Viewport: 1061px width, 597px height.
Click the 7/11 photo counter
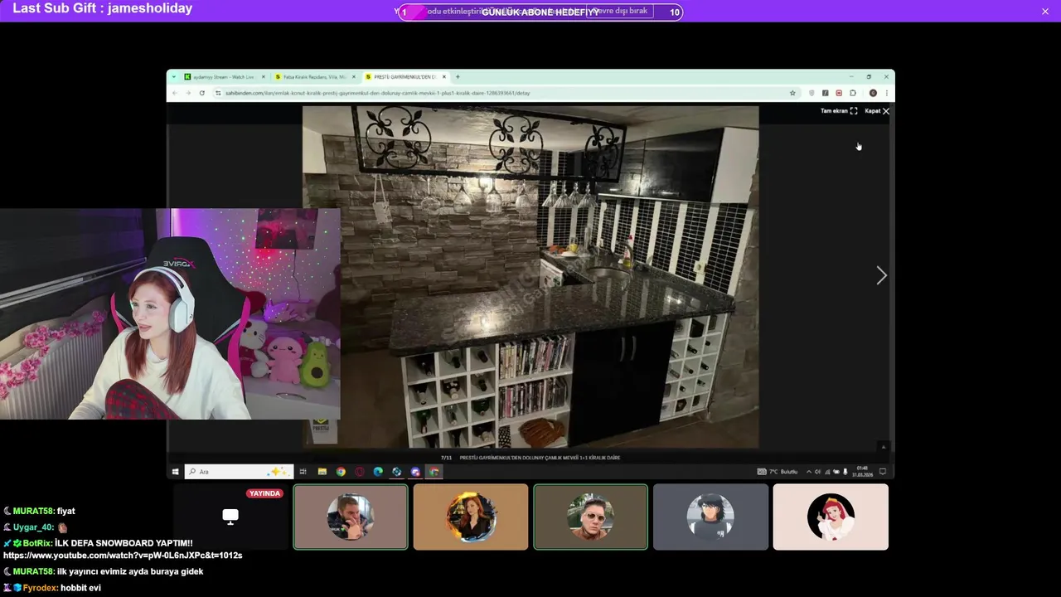click(446, 458)
